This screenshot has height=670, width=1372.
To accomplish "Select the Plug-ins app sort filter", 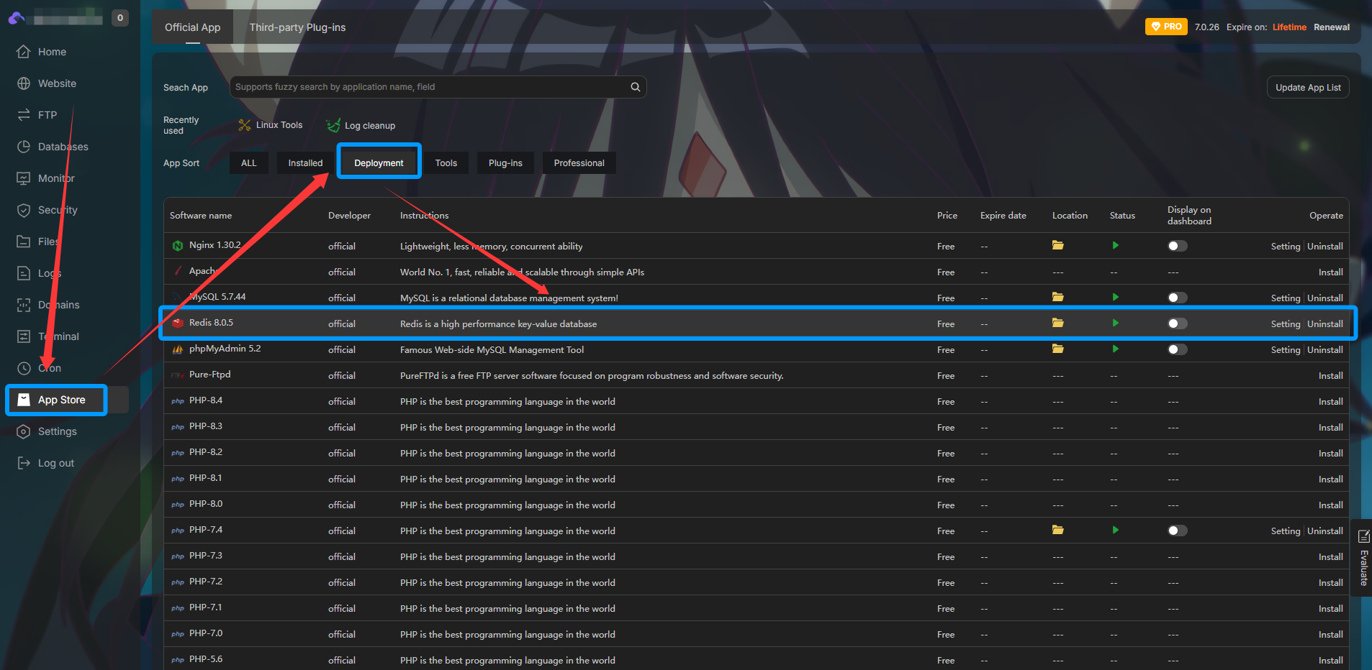I will point(505,163).
